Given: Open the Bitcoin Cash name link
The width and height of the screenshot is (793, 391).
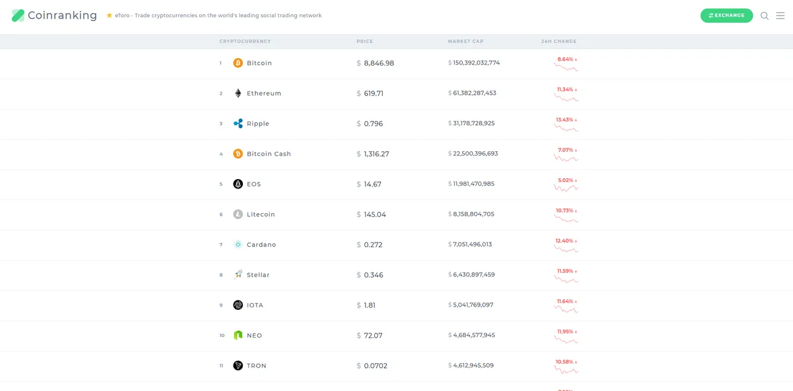Looking at the screenshot, I should tap(269, 154).
